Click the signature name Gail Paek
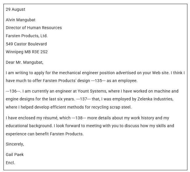The height and width of the screenshot is (172, 190). point(15,155)
